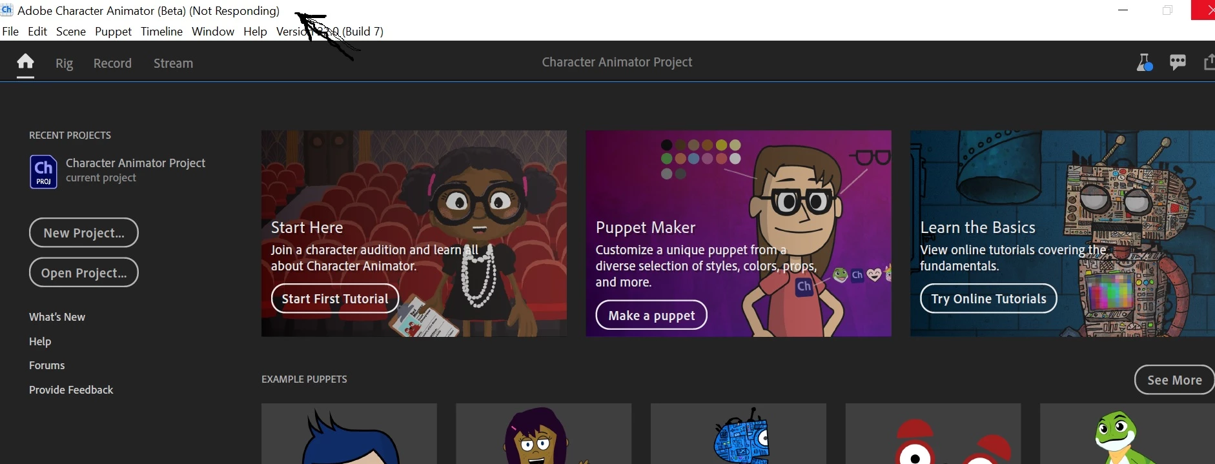Minimize the Character Animator window
This screenshot has width=1215, height=464.
click(1123, 10)
